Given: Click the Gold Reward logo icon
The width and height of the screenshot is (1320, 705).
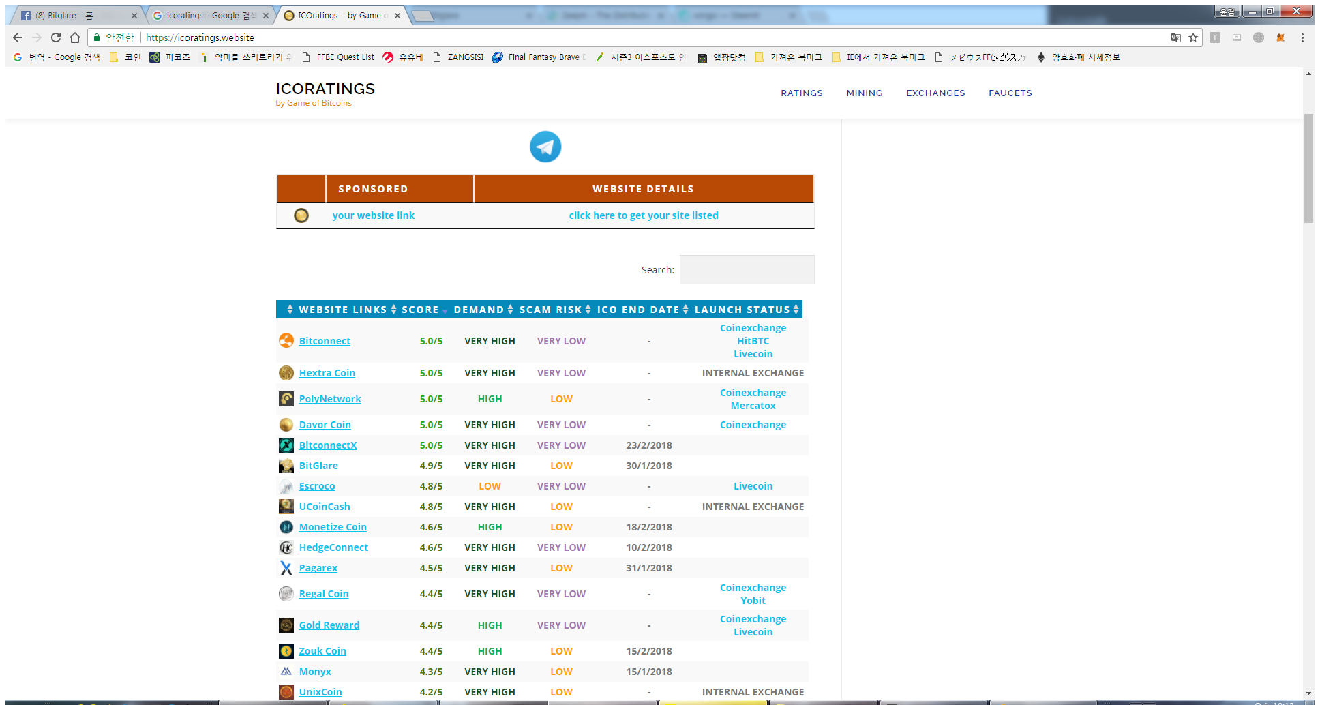Looking at the screenshot, I should click(286, 625).
